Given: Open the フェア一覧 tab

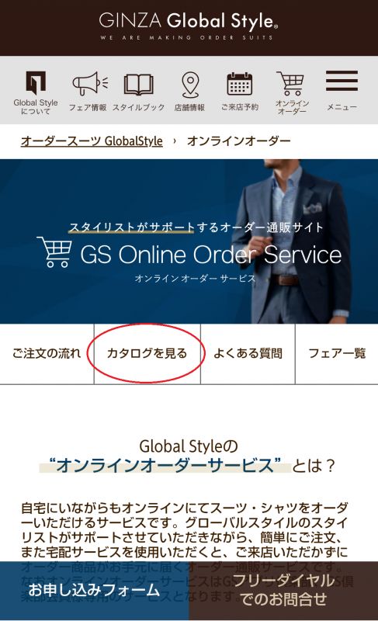Looking at the screenshot, I should tap(337, 353).
